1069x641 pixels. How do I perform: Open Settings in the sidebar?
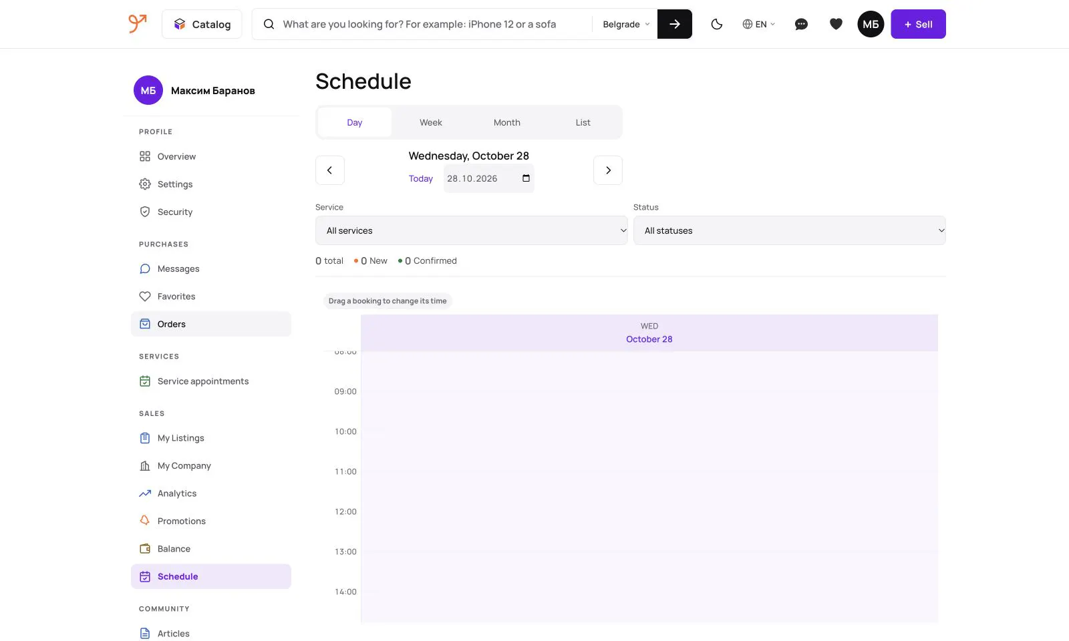[x=211, y=184]
